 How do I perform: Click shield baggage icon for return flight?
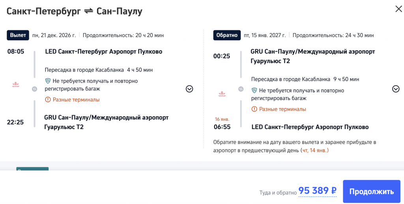point(254,90)
